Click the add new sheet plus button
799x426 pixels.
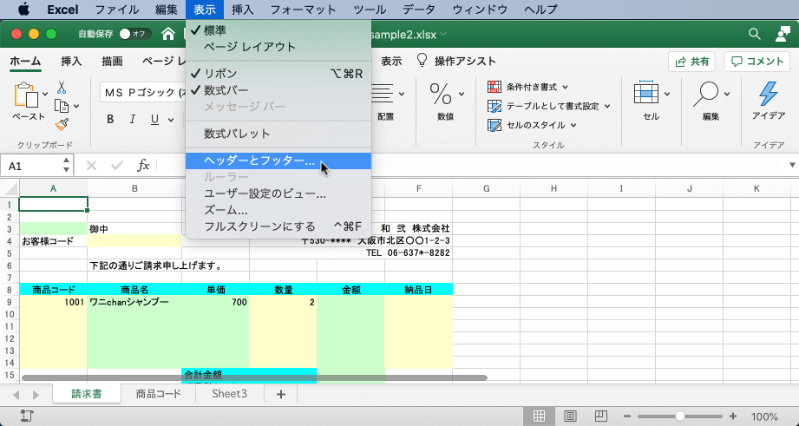pos(281,395)
